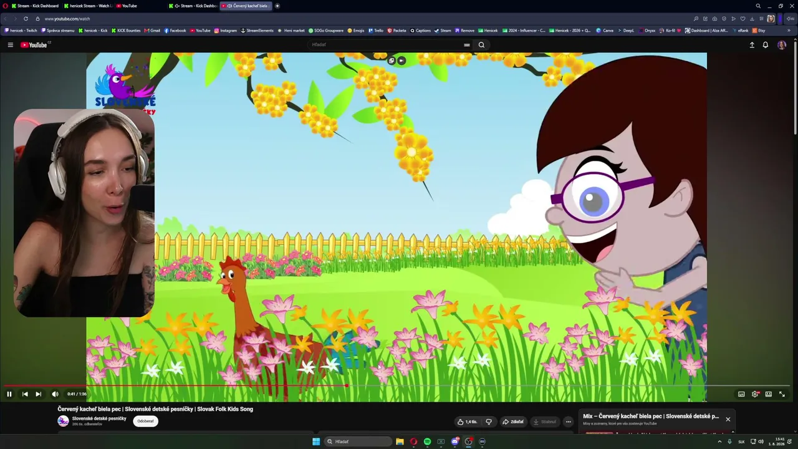Open the video player settings gear
798x449 pixels.
coord(755,394)
